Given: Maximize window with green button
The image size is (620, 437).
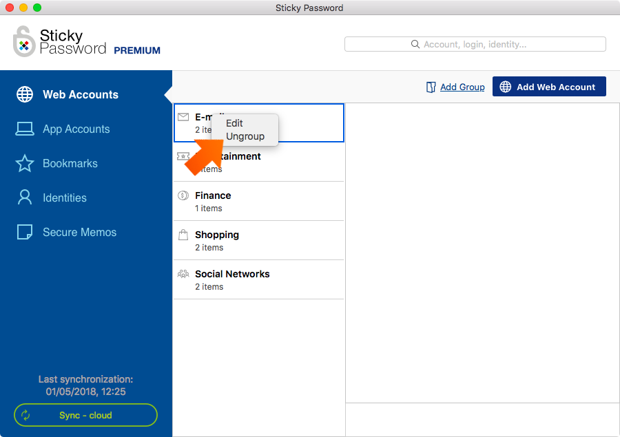Looking at the screenshot, I should click(x=37, y=8).
